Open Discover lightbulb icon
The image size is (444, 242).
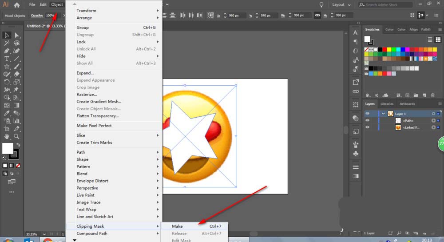(321, 5)
